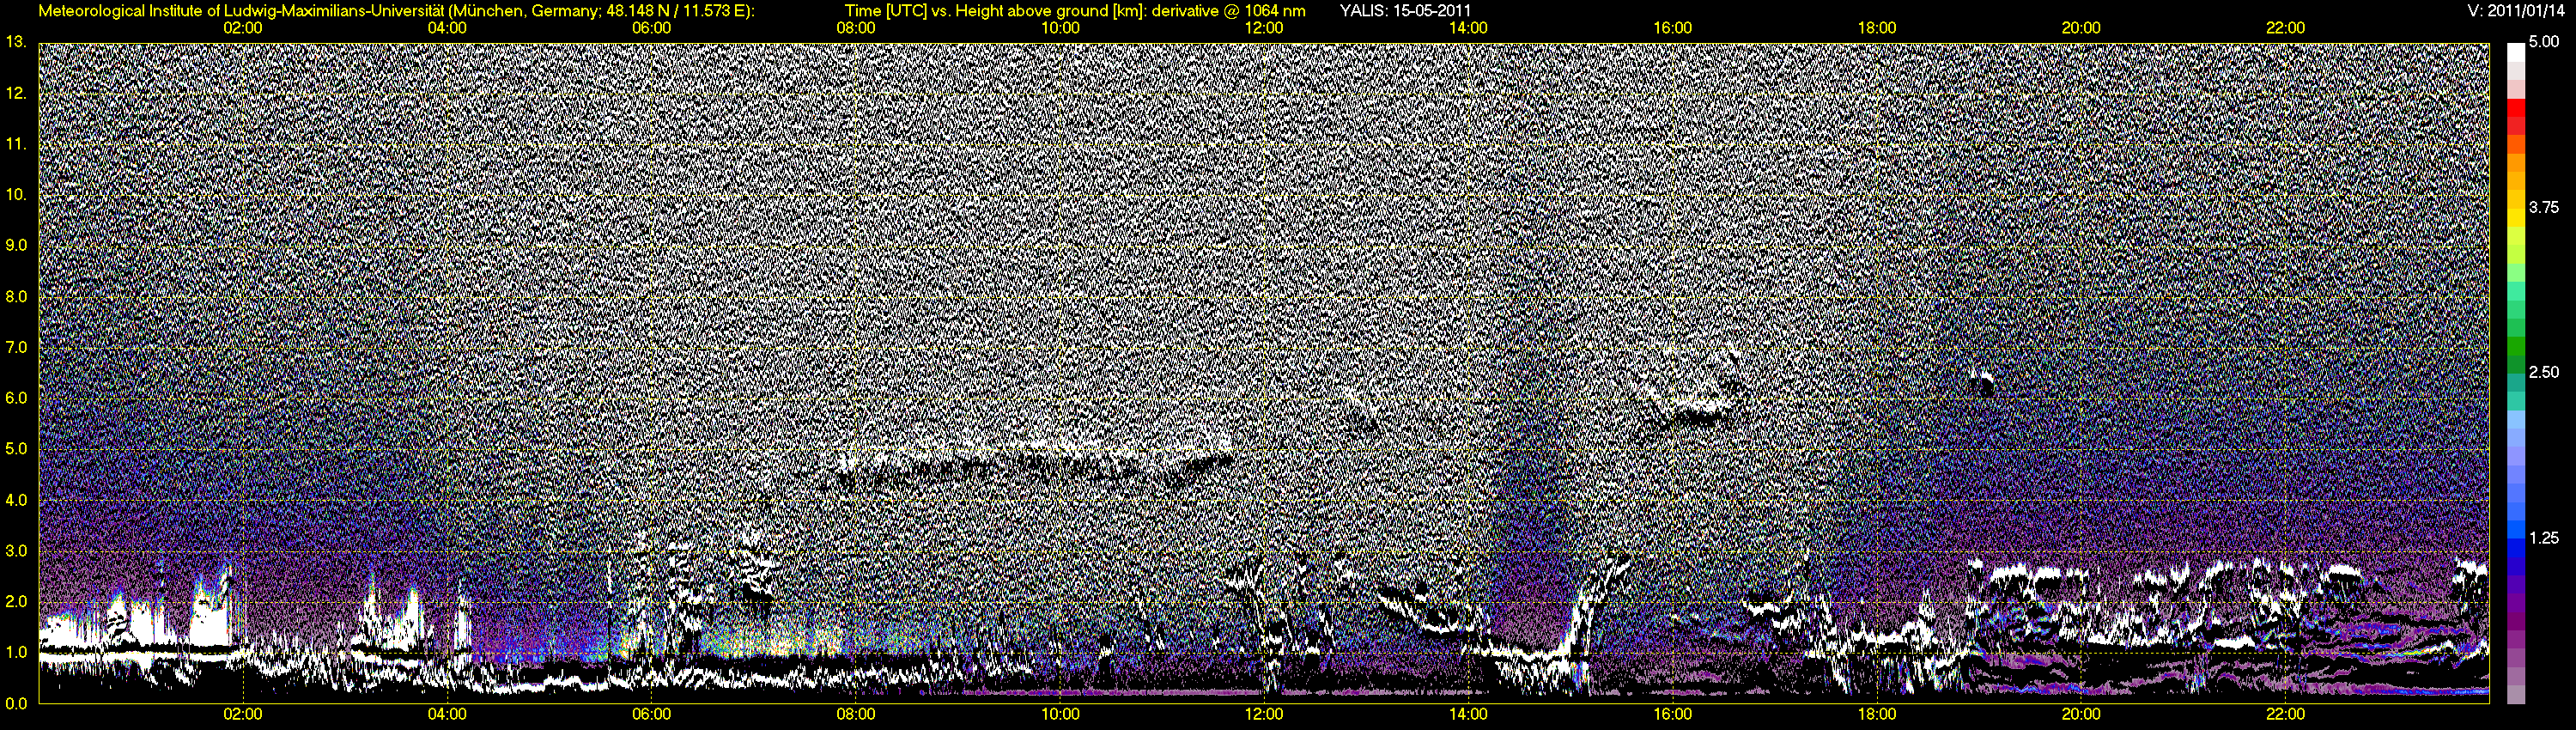
Task: Select the 18:00 tick on the top time axis
Action: click(x=1877, y=28)
